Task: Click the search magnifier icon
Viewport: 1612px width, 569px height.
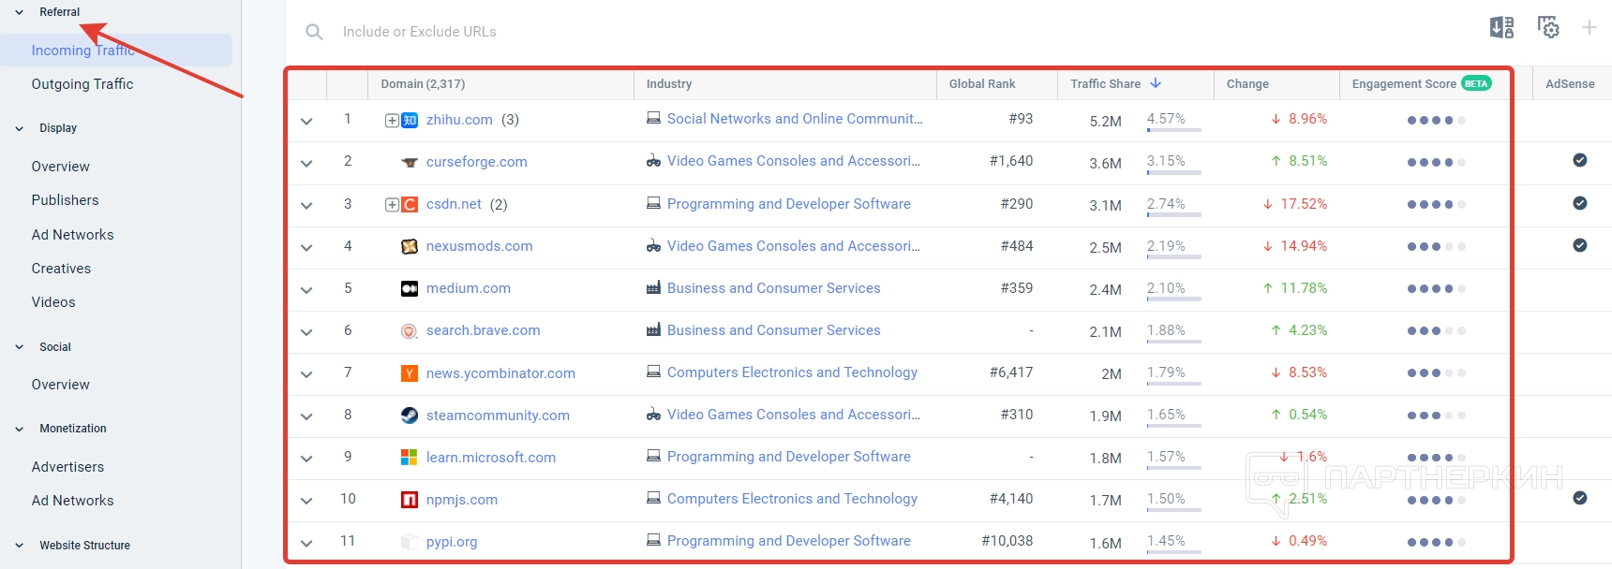Action: [314, 32]
